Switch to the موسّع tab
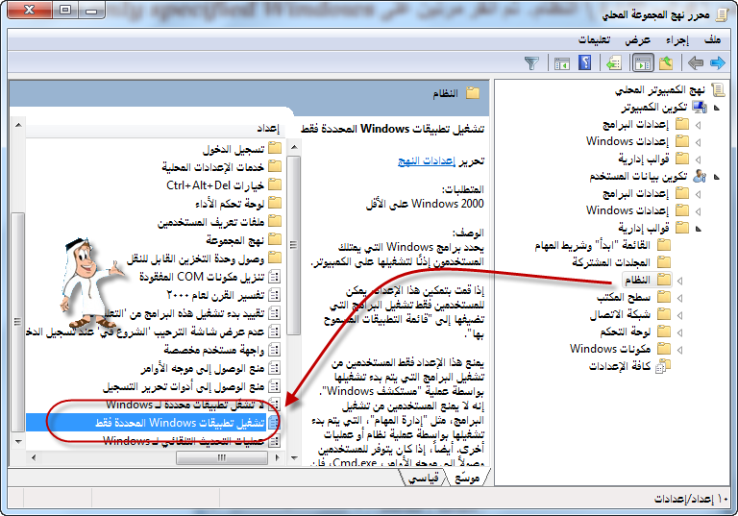The width and height of the screenshot is (738, 516). click(x=467, y=477)
